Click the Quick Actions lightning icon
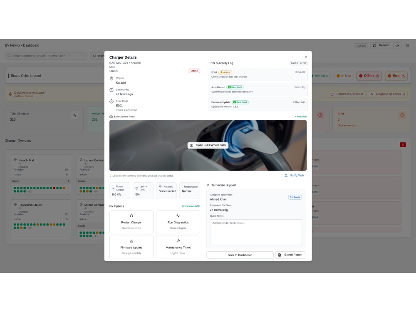The image size is (416, 312). point(10,94)
